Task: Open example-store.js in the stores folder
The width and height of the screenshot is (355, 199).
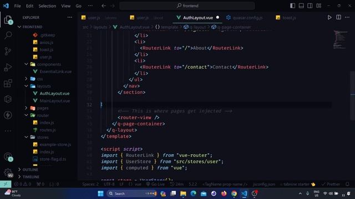Action: 55,144
